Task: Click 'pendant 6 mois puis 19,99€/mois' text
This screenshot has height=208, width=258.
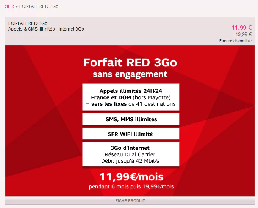Action: (x=131, y=186)
